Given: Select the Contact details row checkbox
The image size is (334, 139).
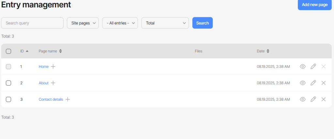Looking at the screenshot, I should coord(8,99).
